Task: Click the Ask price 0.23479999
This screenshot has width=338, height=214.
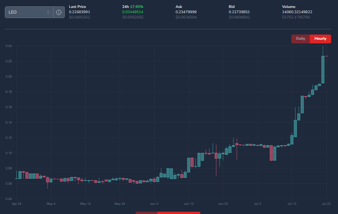Action: coord(186,12)
